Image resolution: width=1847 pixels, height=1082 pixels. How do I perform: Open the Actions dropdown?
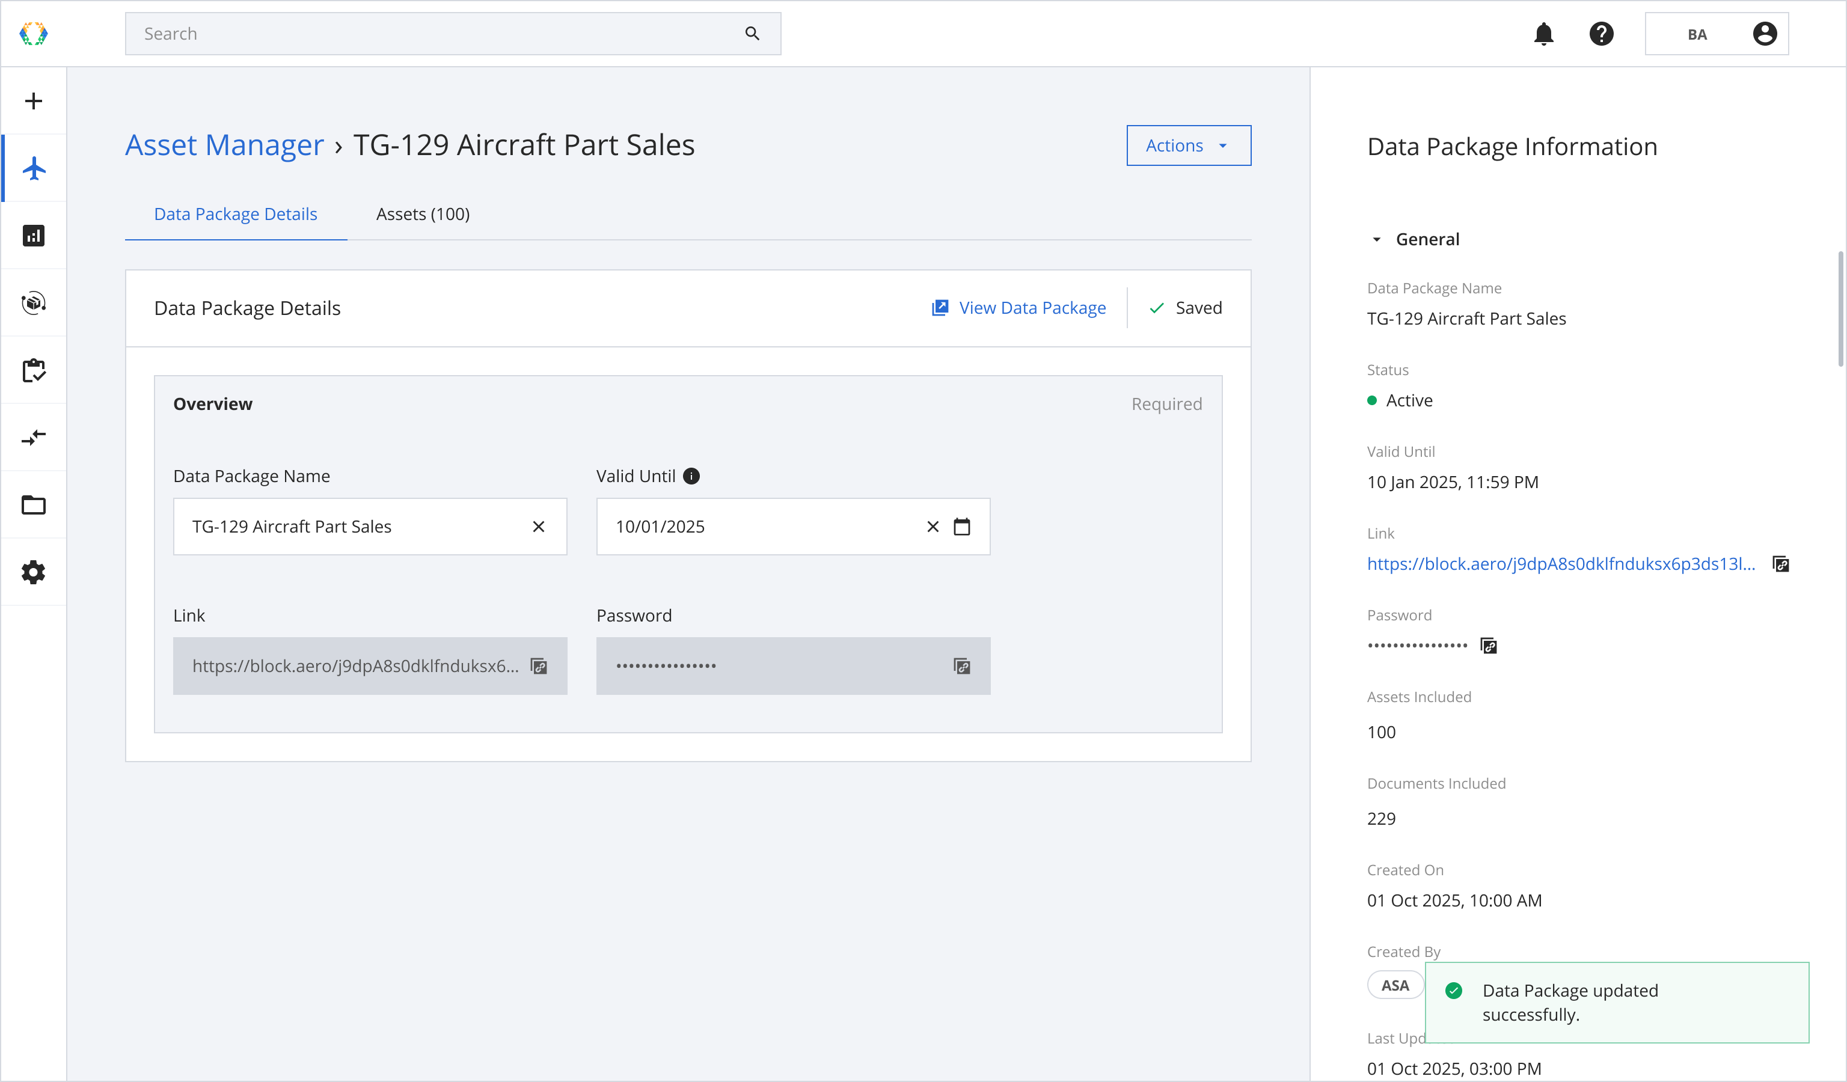(1188, 146)
